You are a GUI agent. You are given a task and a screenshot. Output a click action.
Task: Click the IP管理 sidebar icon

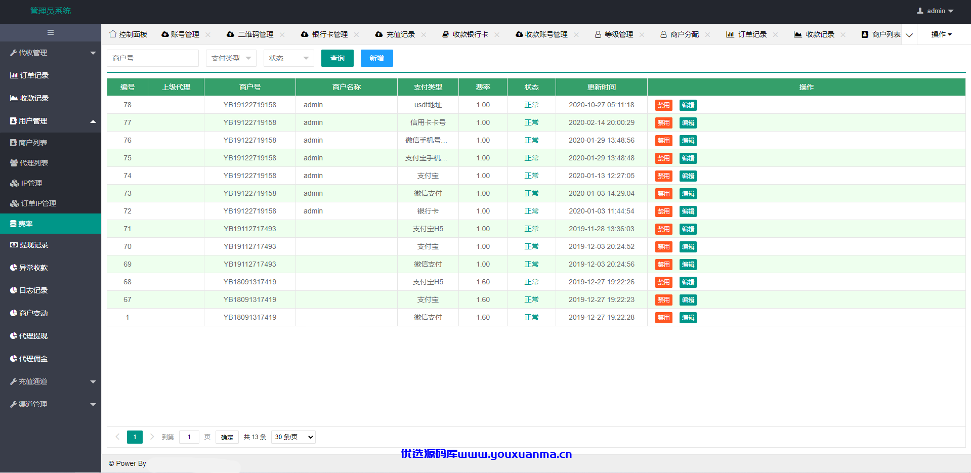coord(14,183)
